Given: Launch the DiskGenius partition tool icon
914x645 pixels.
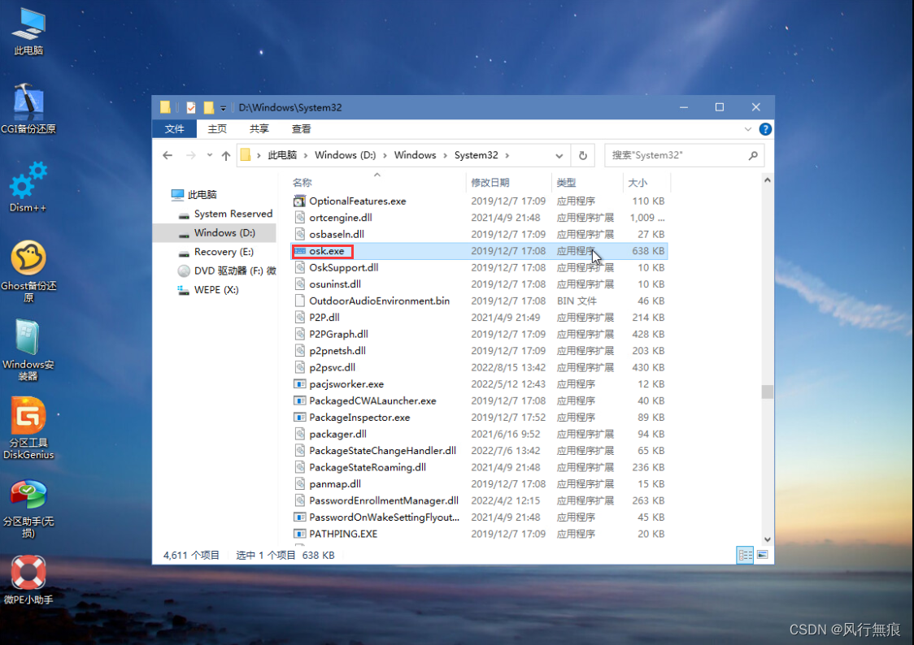Looking at the screenshot, I should 28,428.
